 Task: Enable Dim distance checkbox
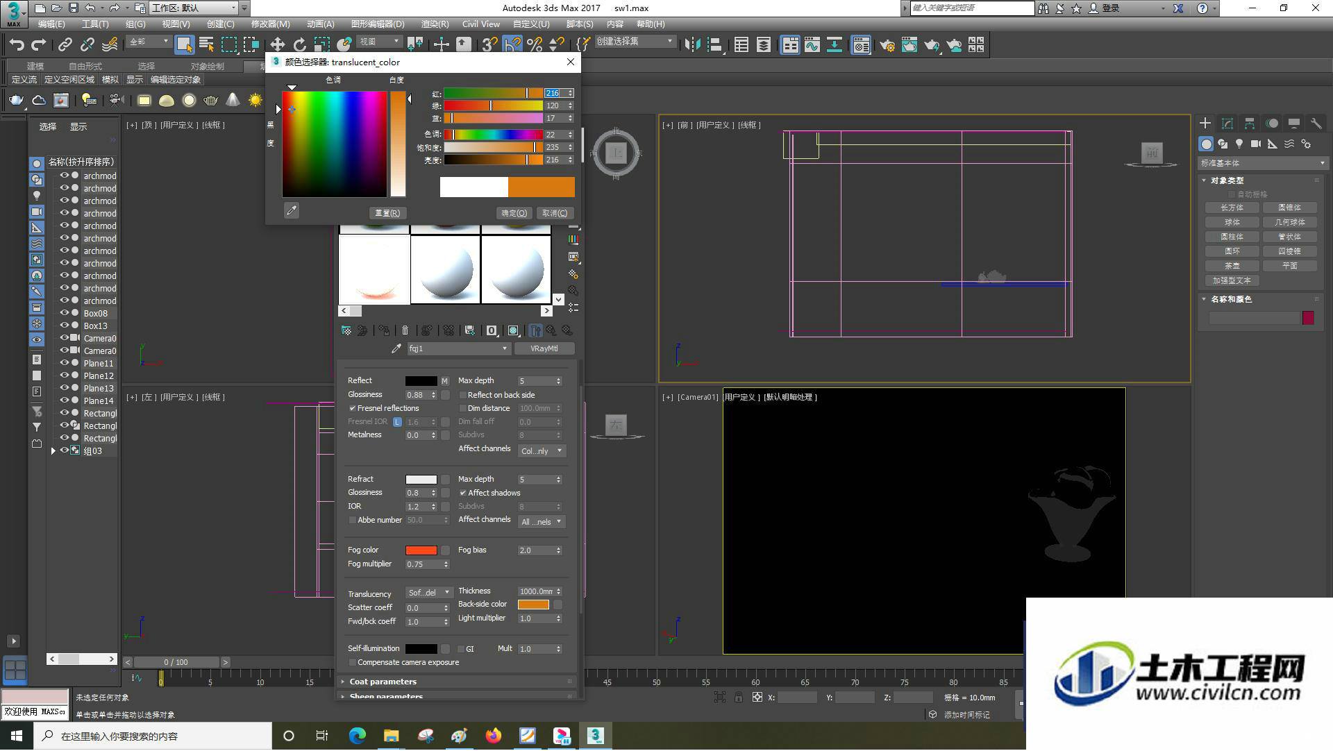coord(463,408)
